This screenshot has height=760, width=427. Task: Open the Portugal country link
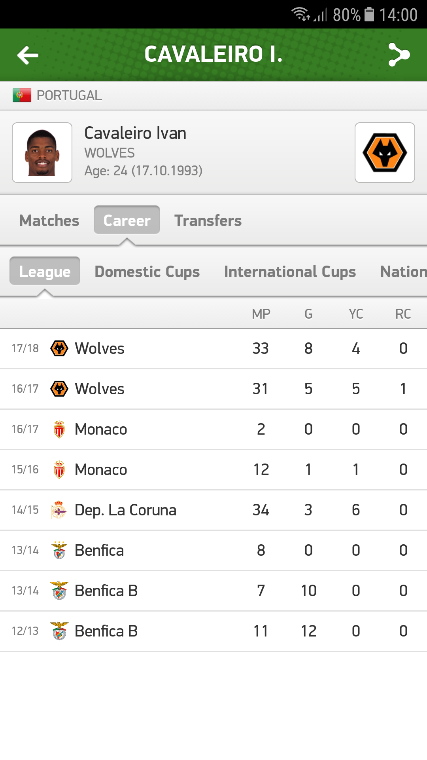click(69, 95)
